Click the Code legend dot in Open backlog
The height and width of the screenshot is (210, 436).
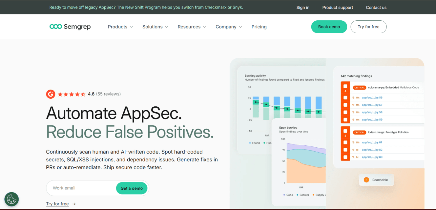(284, 195)
